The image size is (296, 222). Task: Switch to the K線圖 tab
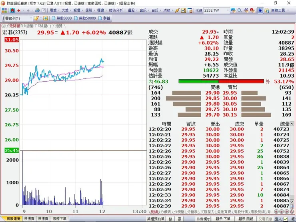tap(29, 26)
